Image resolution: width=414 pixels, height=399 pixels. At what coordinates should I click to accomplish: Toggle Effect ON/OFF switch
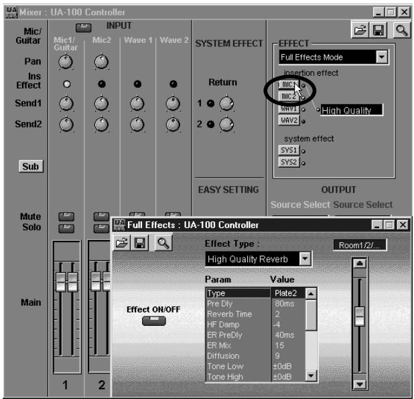pyautogui.click(x=154, y=321)
